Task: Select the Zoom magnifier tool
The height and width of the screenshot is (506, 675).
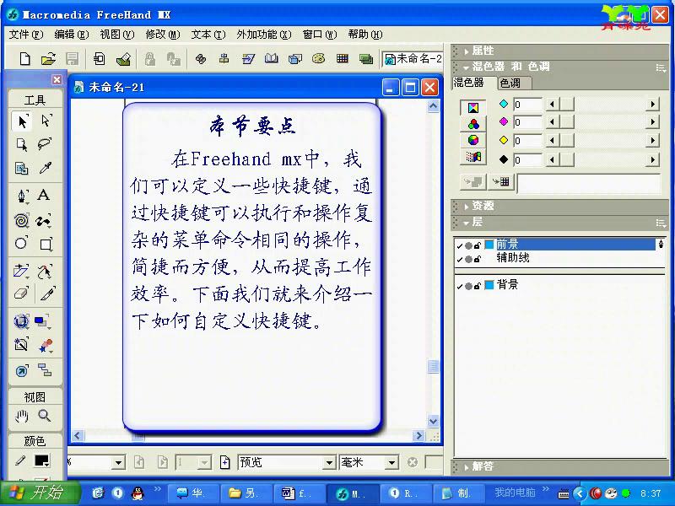Action: coord(44,416)
